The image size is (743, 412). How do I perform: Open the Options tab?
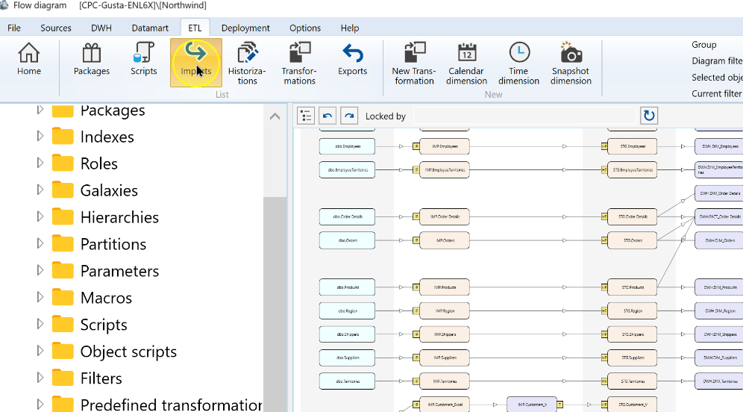pos(305,28)
